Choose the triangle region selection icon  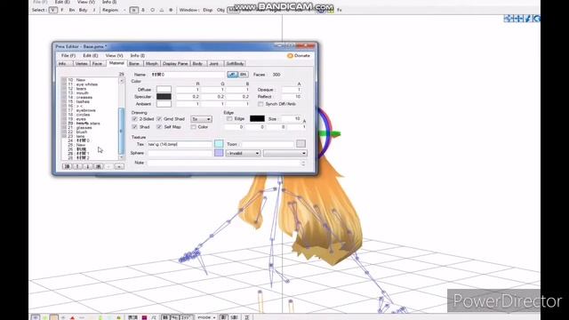point(162,10)
